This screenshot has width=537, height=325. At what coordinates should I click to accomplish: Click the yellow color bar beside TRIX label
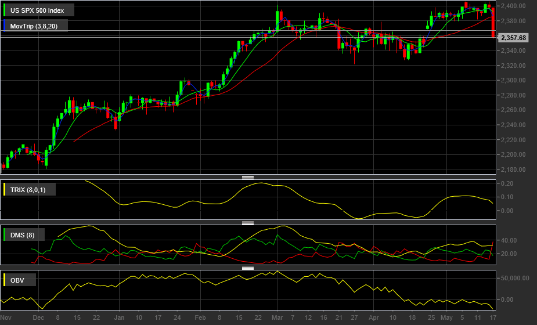click(x=4, y=189)
